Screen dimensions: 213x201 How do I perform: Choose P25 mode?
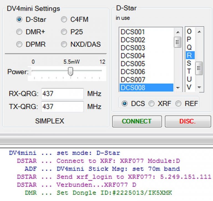pyautogui.click(x=64, y=32)
